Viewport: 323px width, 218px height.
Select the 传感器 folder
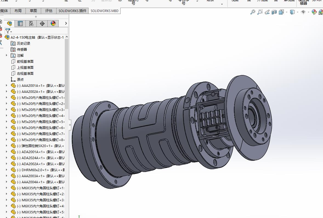[22, 49]
